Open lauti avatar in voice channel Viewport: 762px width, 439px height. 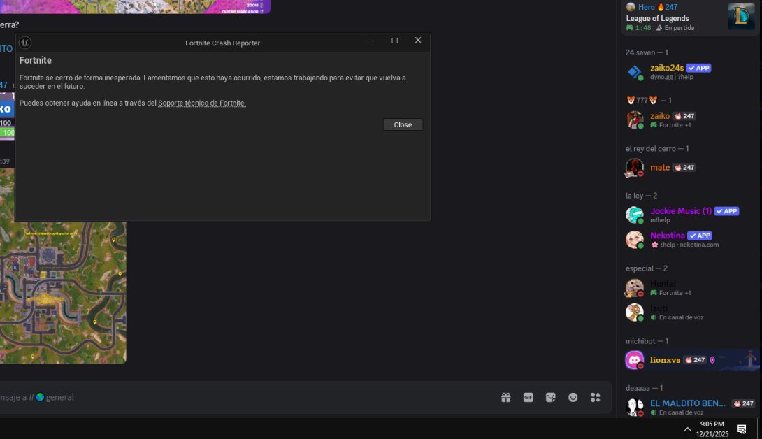[x=634, y=312]
